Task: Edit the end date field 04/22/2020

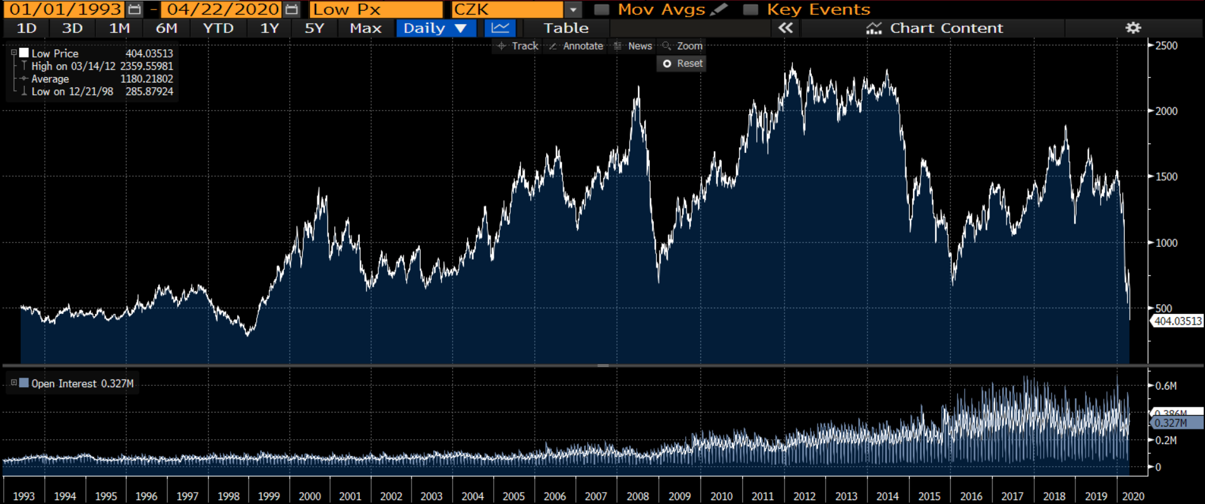Action: point(223,9)
